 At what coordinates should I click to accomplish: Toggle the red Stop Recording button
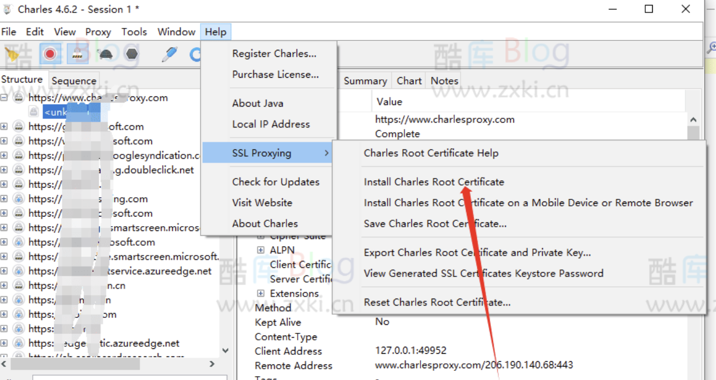click(x=50, y=54)
